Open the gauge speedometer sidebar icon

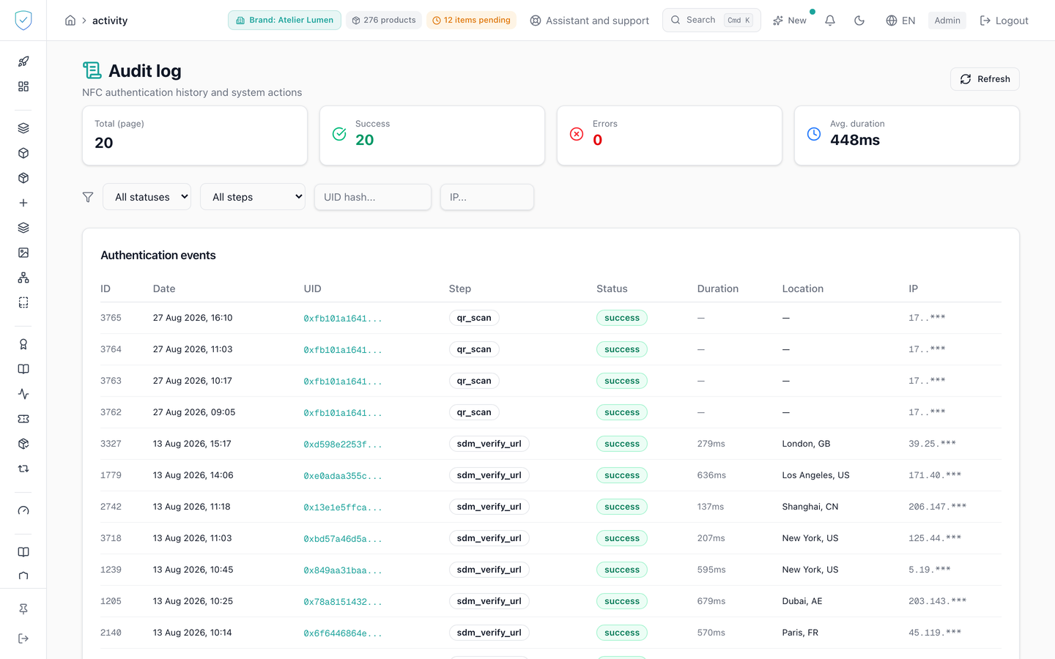23,510
